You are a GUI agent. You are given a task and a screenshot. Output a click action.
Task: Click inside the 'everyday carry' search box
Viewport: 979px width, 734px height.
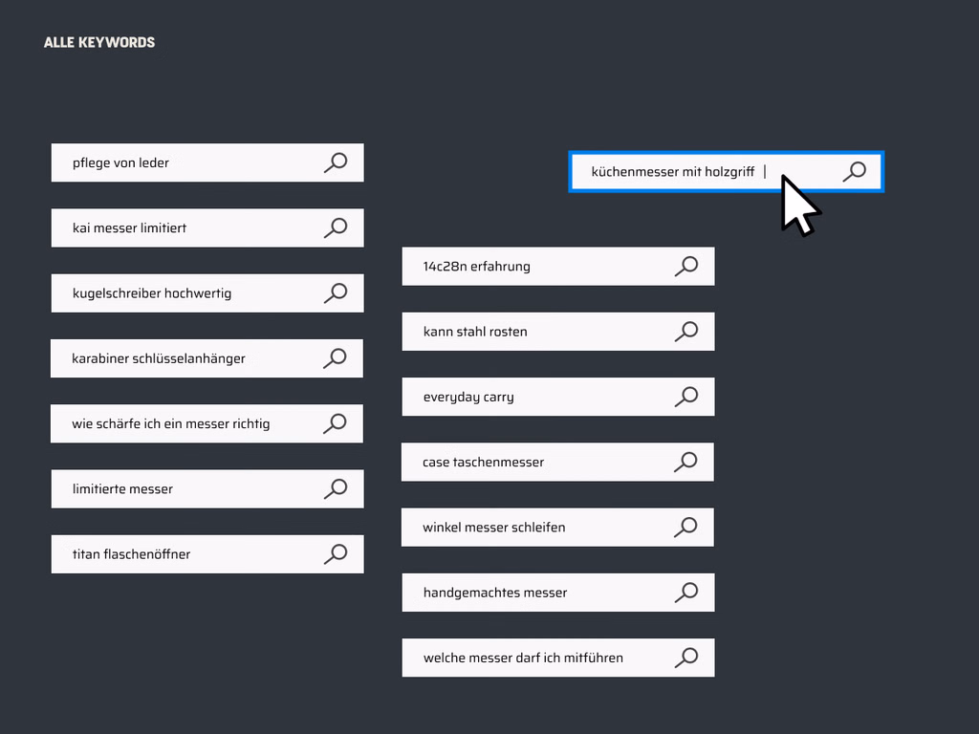[535, 397]
